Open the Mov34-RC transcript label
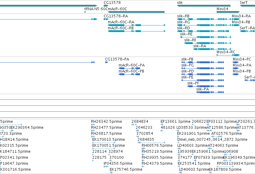 coord(226,52)
